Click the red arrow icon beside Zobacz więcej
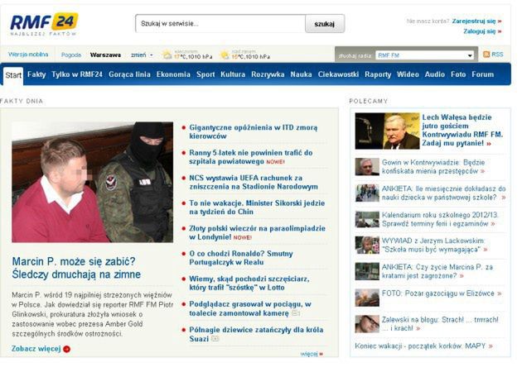 pos(66,349)
